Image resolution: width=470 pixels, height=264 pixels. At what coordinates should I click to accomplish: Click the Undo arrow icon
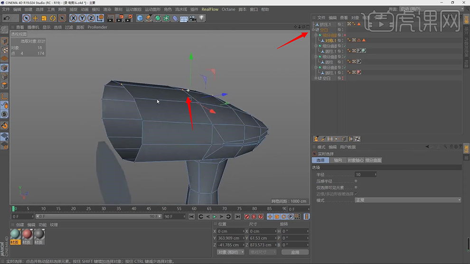click(7, 18)
